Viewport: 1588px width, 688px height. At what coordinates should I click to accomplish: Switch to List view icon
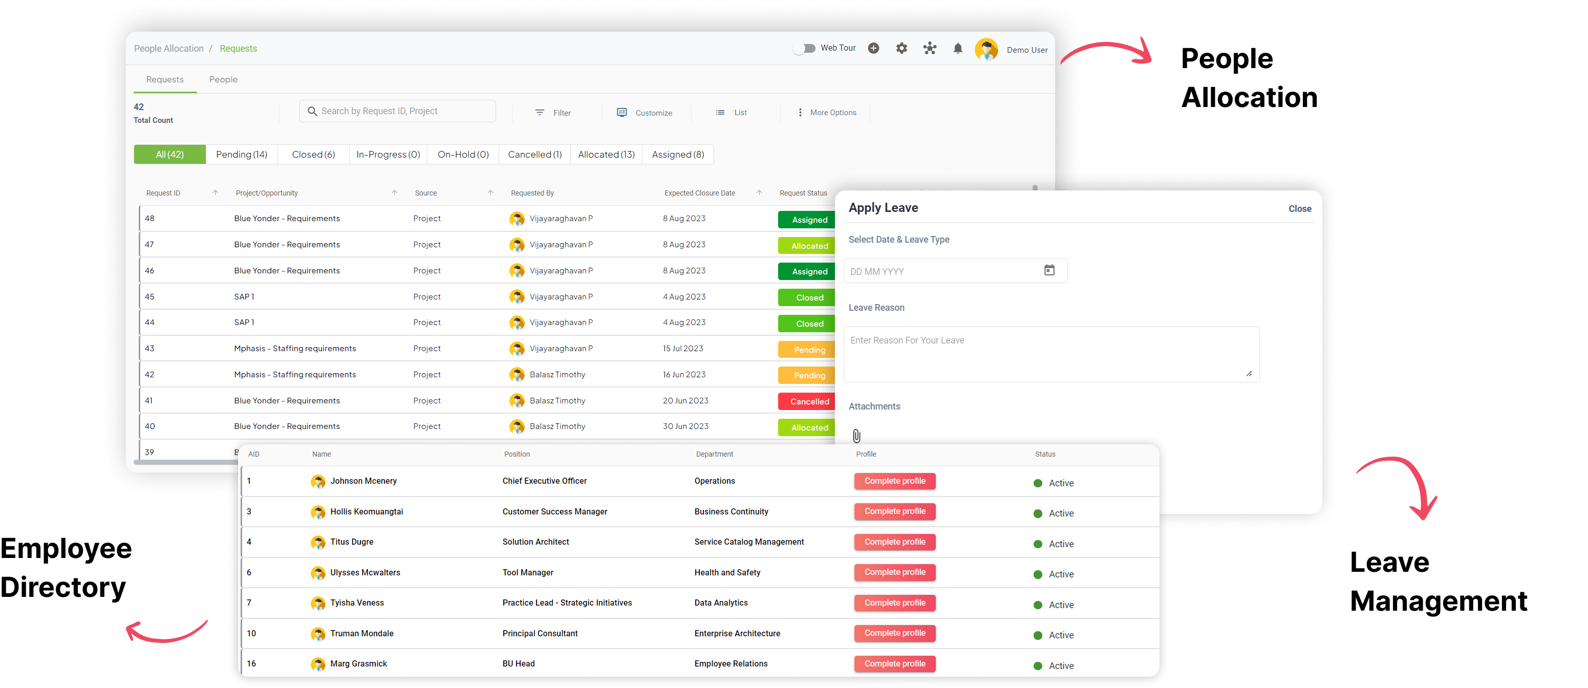[720, 112]
